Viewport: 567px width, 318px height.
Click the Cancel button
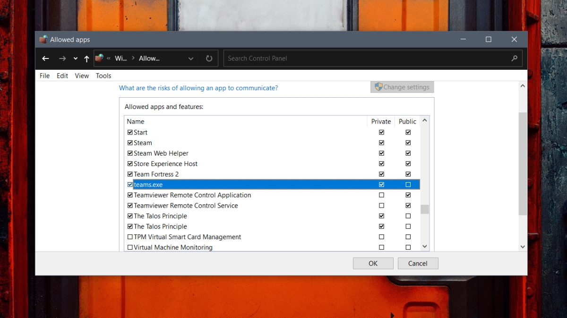(418, 263)
